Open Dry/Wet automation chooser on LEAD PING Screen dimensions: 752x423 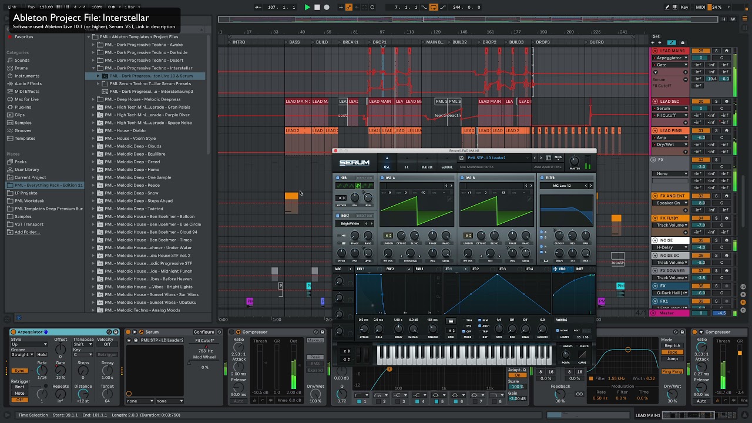coord(672,145)
